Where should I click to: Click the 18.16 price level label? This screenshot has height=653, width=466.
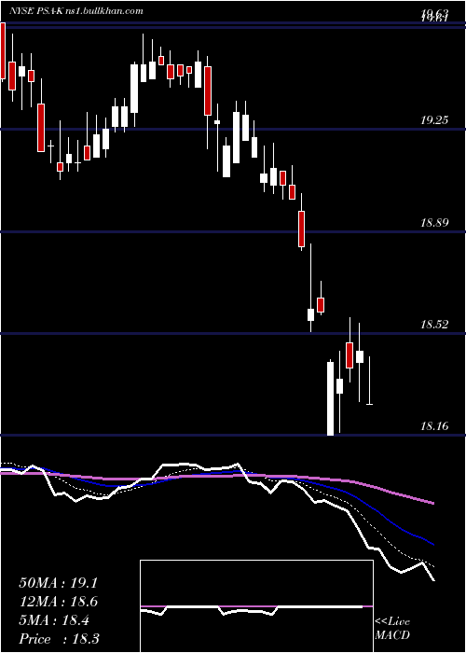pyautogui.click(x=434, y=426)
